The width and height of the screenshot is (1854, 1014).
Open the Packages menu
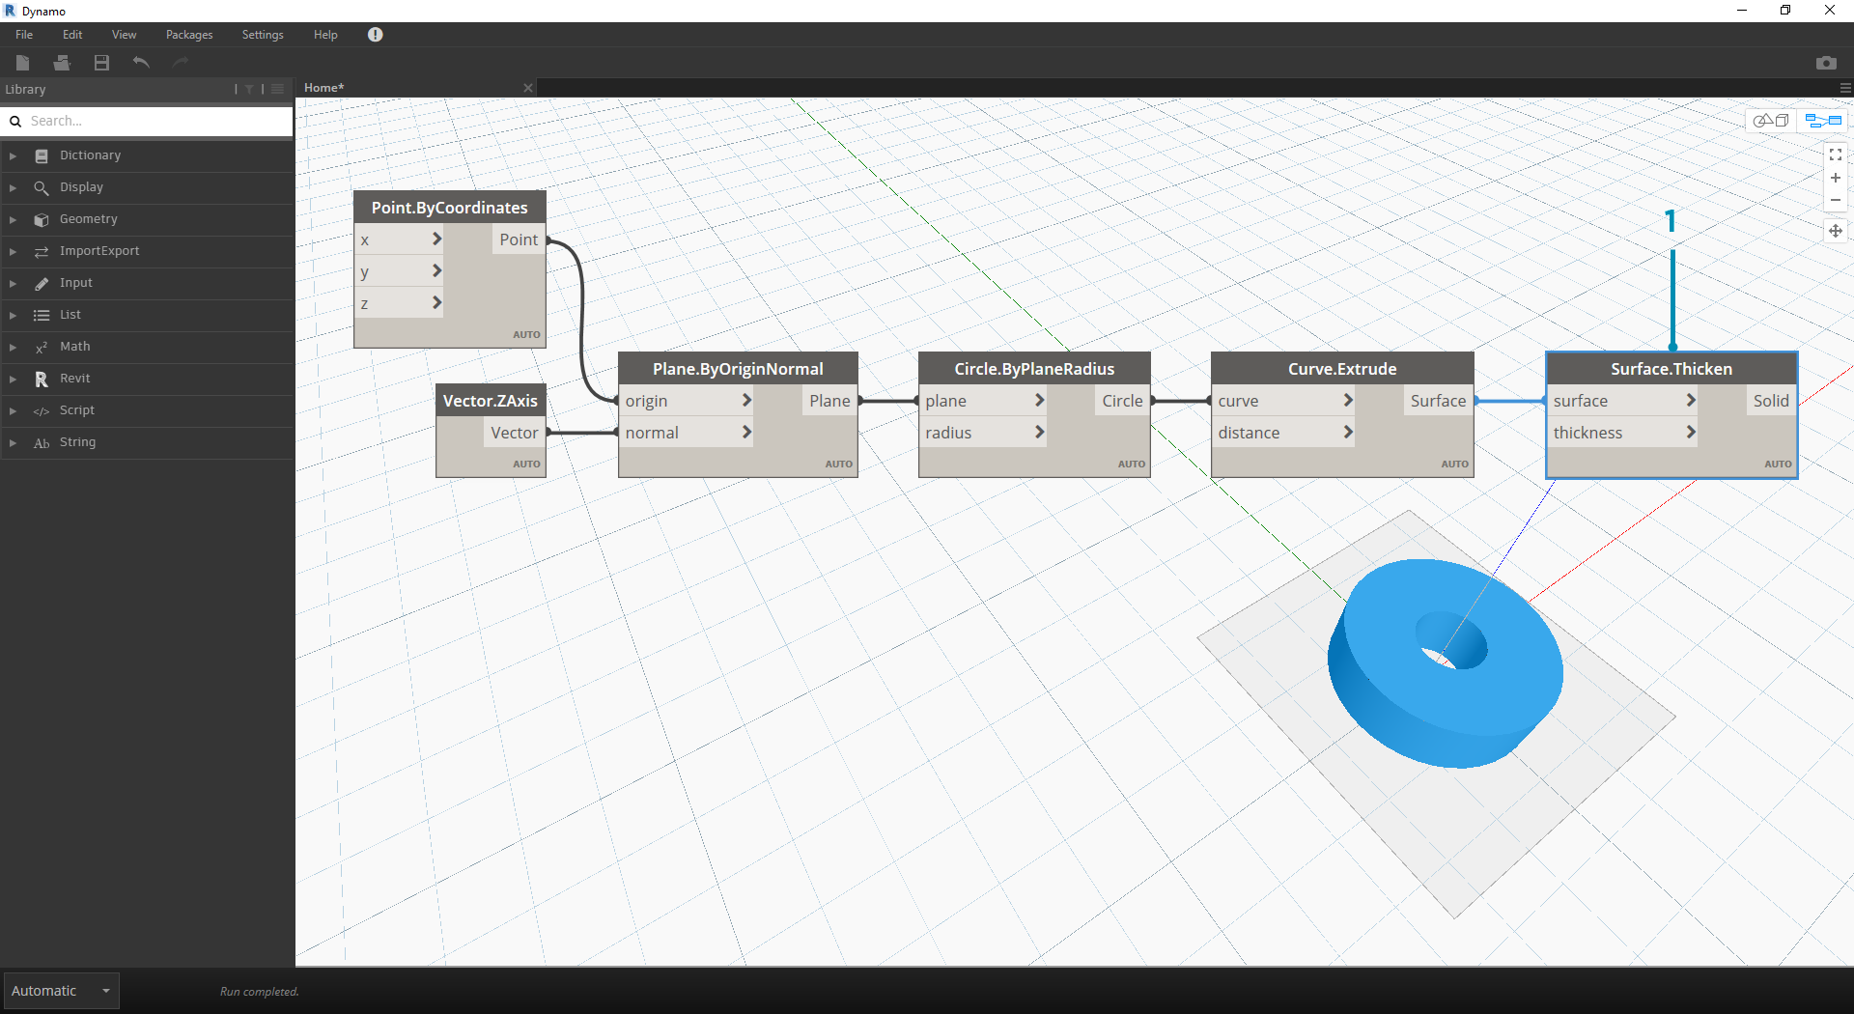point(189,35)
